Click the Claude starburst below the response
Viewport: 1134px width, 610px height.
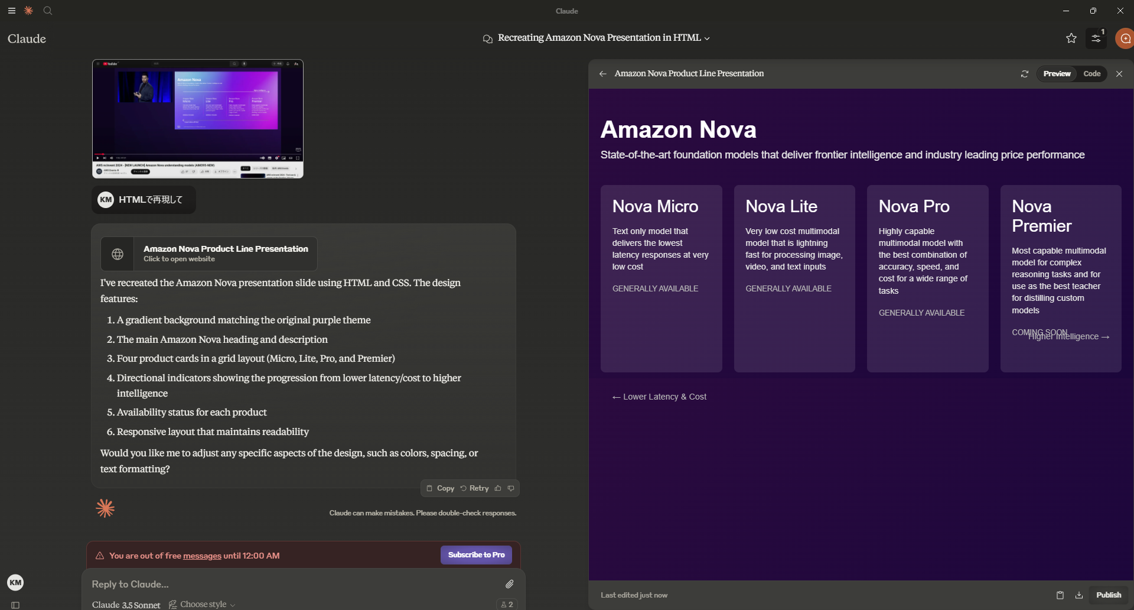105,508
